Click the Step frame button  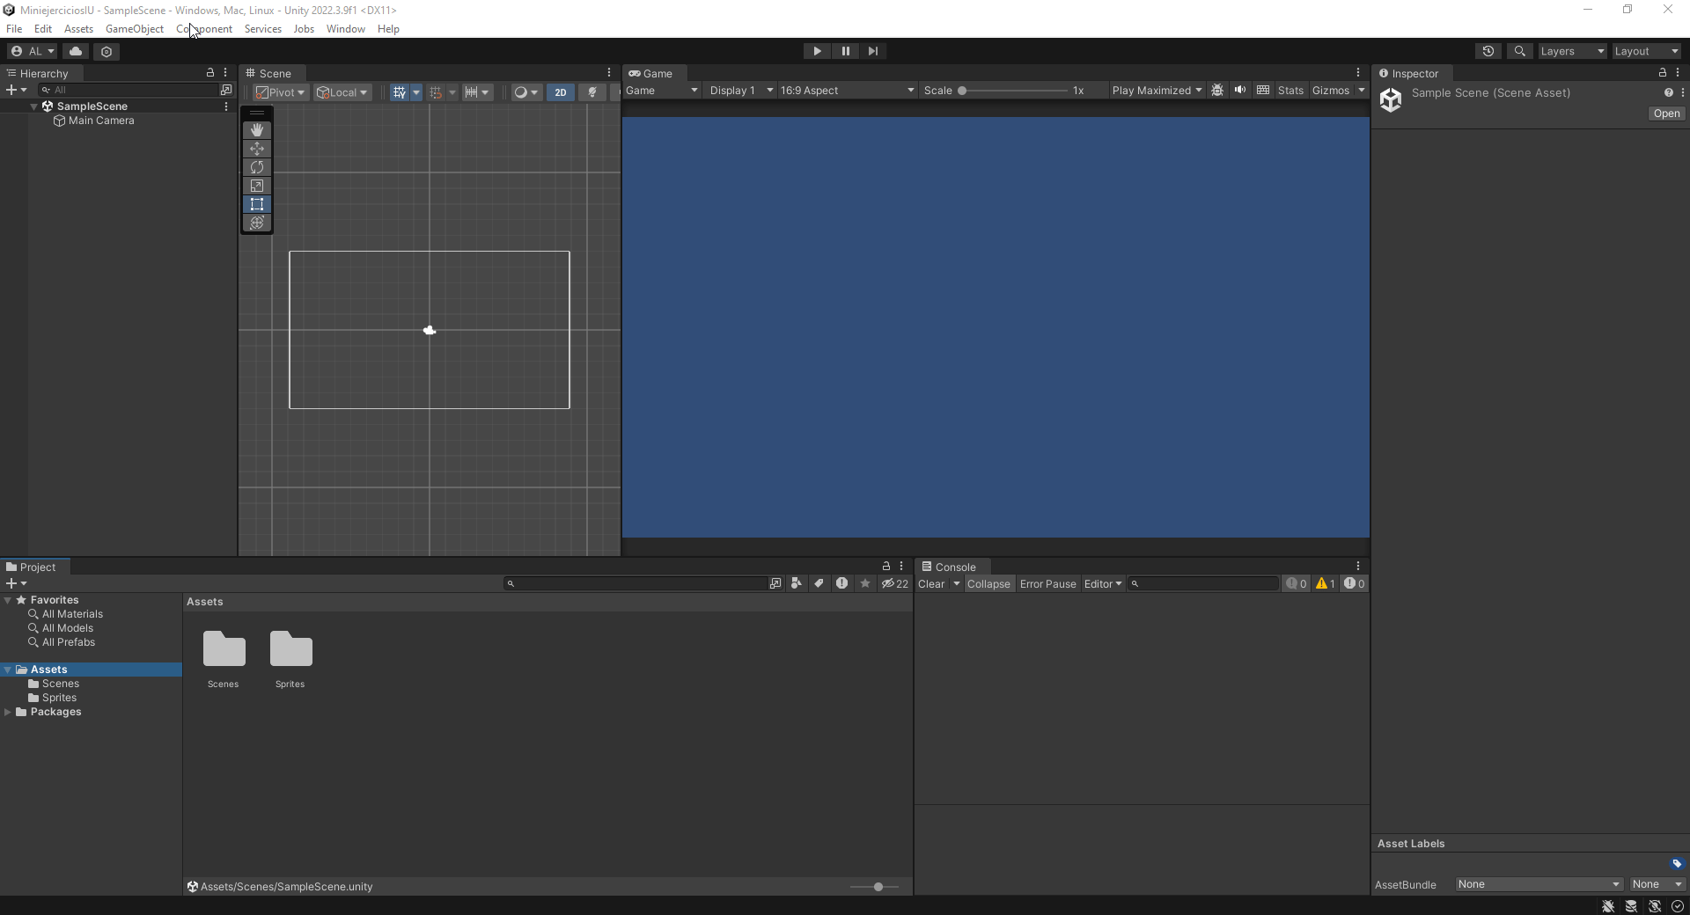pyautogui.click(x=872, y=51)
